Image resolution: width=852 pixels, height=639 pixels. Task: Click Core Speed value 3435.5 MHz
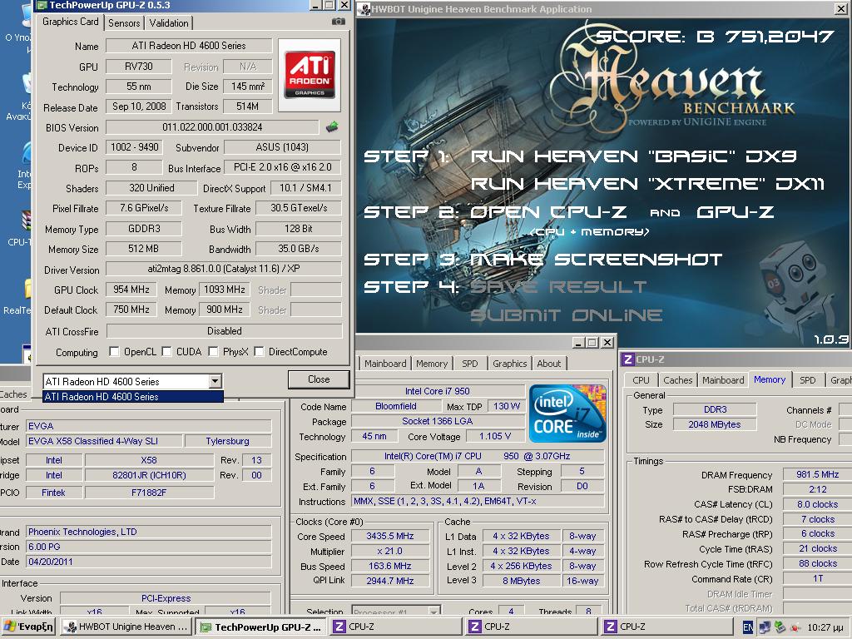[x=389, y=536]
